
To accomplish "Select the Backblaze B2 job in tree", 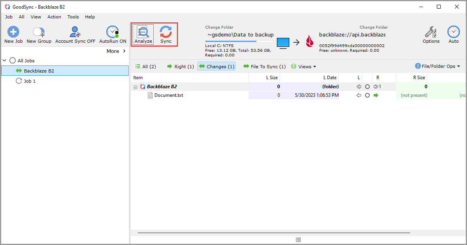I will tap(65, 71).
